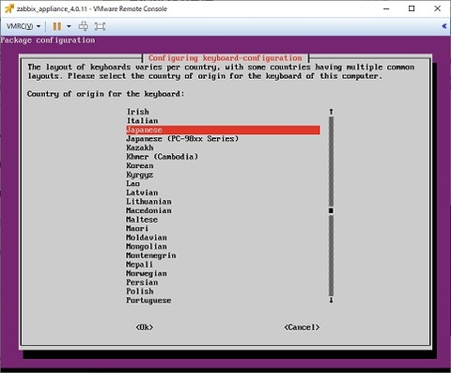Select Italian keyboard layout
Screen dimensions: 451x373
[142, 121]
